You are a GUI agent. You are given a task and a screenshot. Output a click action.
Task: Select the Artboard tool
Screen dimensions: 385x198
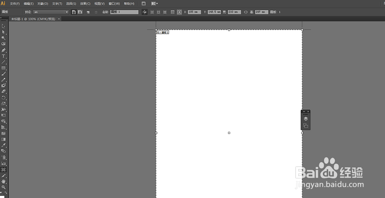[x=3, y=169]
